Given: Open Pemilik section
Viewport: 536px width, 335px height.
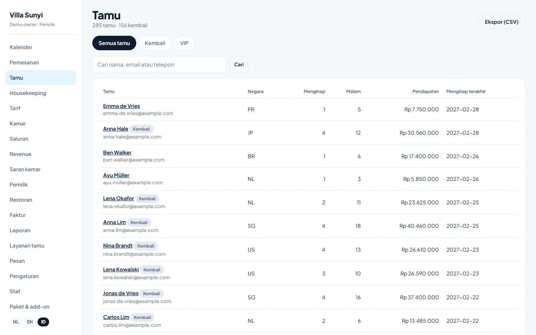Looking at the screenshot, I should click(41, 185).
